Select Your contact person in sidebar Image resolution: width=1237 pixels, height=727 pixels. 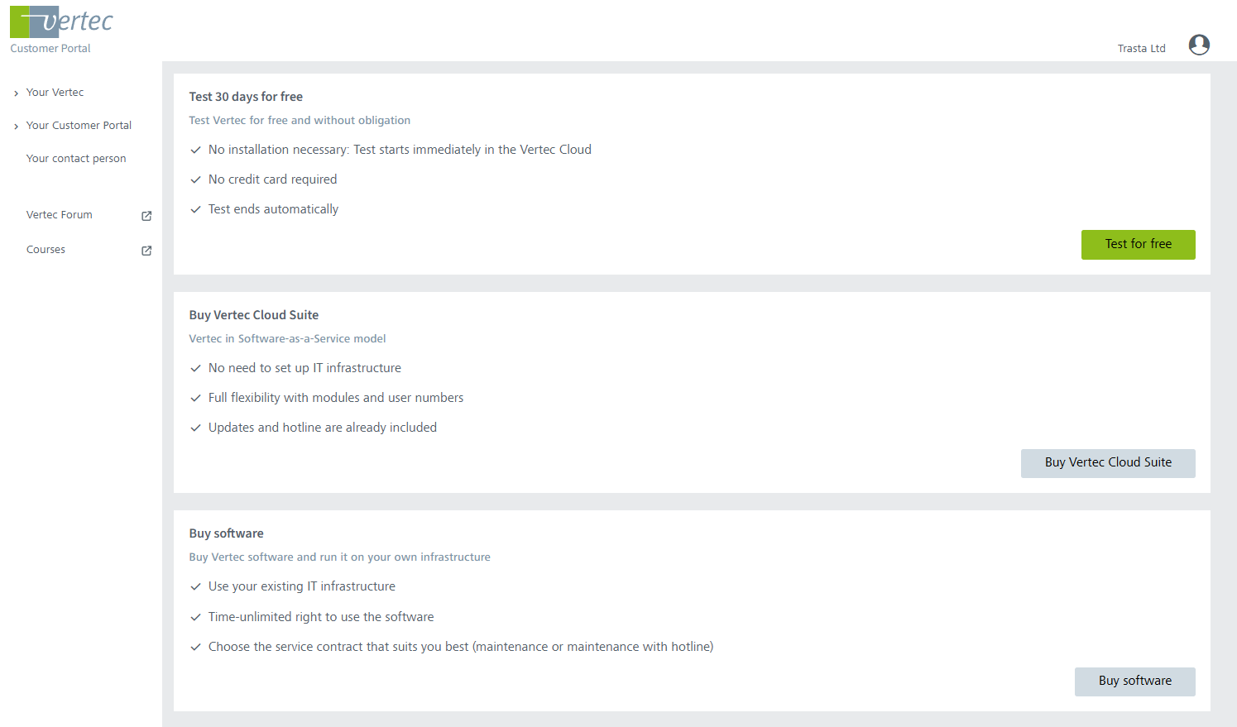click(x=76, y=159)
